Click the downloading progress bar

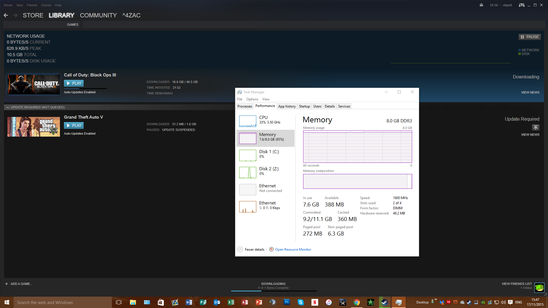tap(274, 291)
